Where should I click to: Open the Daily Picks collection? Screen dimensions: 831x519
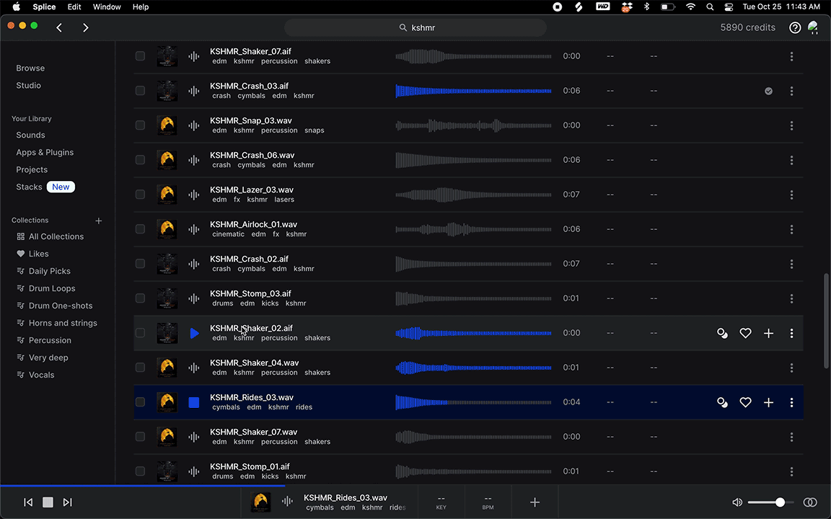pos(49,271)
